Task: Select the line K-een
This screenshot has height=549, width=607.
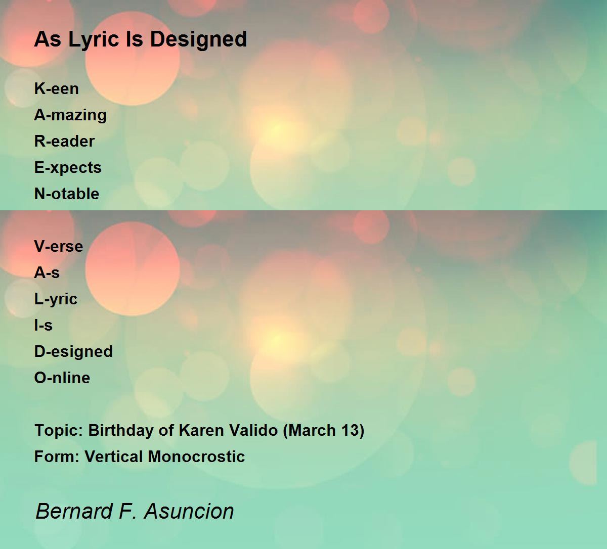Action: pos(57,88)
